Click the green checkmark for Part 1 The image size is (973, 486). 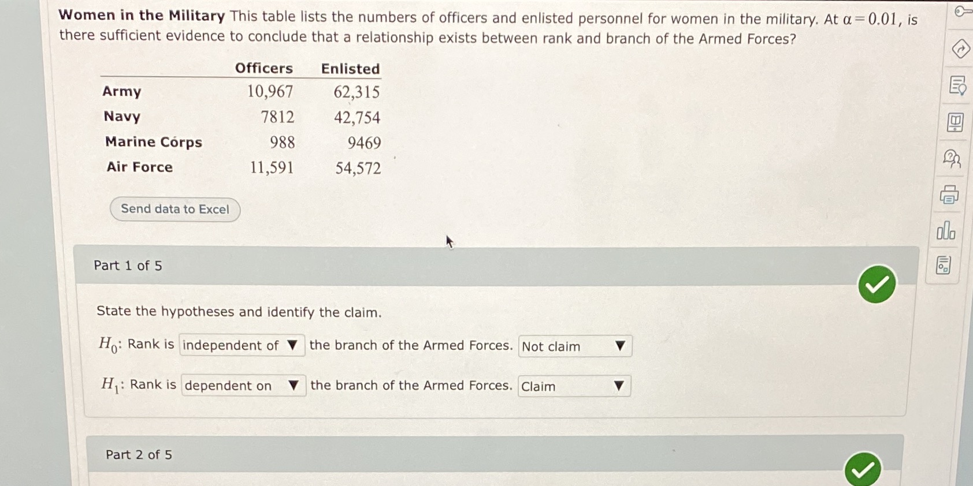click(x=876, y=283)
